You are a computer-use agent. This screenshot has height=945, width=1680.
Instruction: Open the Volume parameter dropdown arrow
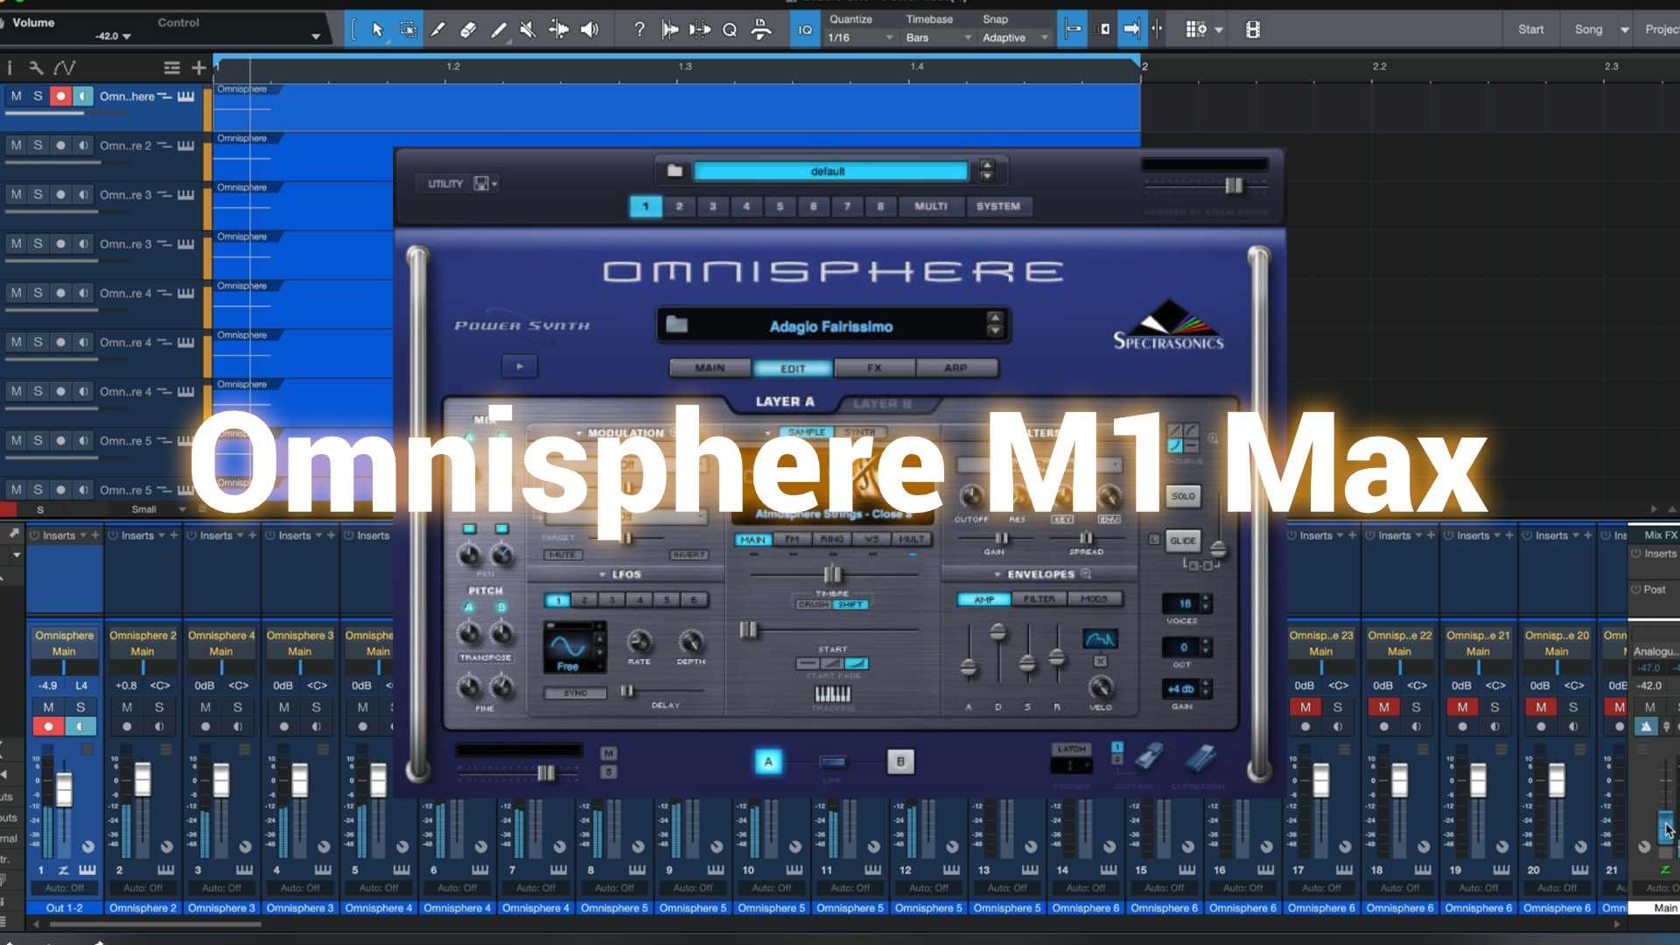[127, 37]
